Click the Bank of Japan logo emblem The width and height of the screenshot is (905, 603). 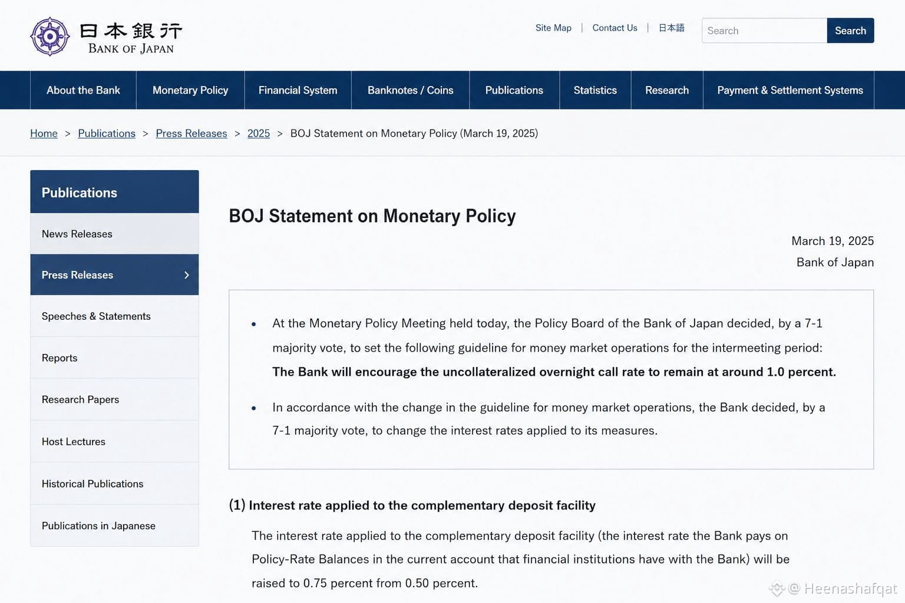50,37
